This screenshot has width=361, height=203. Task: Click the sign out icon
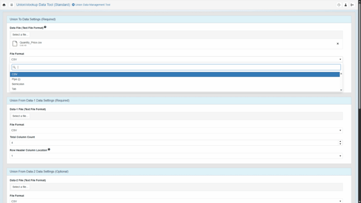click(352, 5)
